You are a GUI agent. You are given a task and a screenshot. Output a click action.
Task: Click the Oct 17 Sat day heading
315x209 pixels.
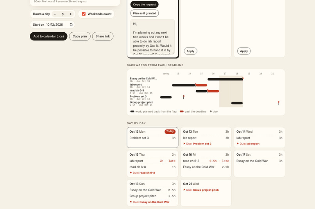243,155
